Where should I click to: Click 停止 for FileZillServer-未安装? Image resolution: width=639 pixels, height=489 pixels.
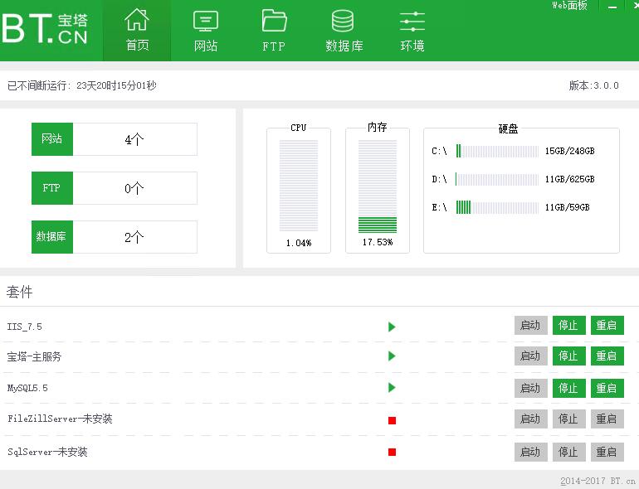point(569,419)
